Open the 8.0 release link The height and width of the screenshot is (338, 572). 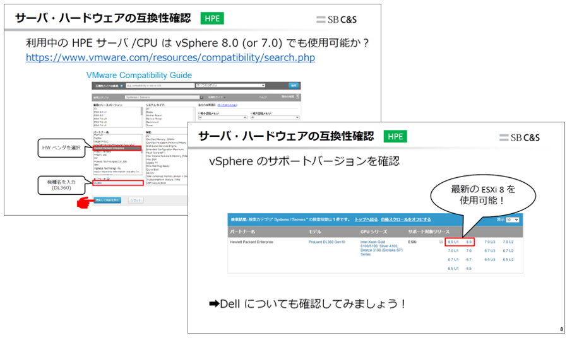click(468, 242)
